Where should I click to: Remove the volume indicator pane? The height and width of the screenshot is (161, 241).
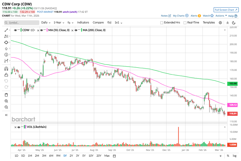point(15,127)
